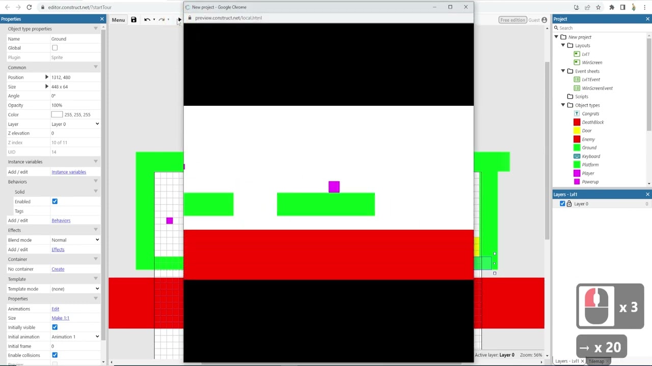
Task: Switch to the Tilemap tab
Action: point(596,361)
